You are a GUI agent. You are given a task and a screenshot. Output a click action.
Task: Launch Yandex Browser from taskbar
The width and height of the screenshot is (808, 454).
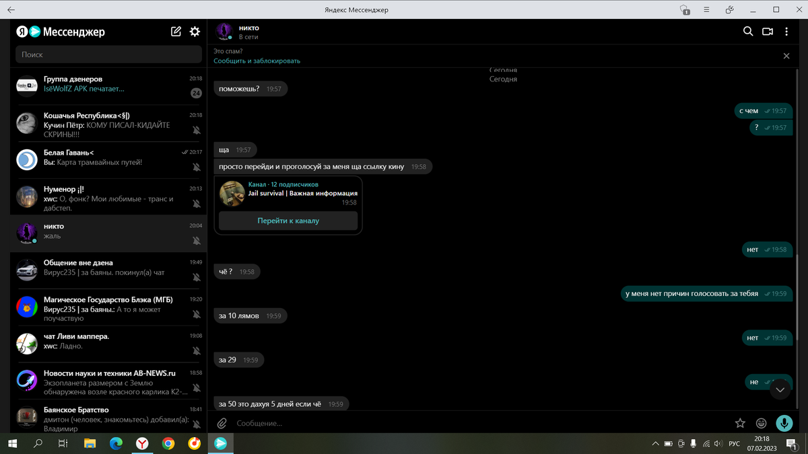tap(142, 443)
